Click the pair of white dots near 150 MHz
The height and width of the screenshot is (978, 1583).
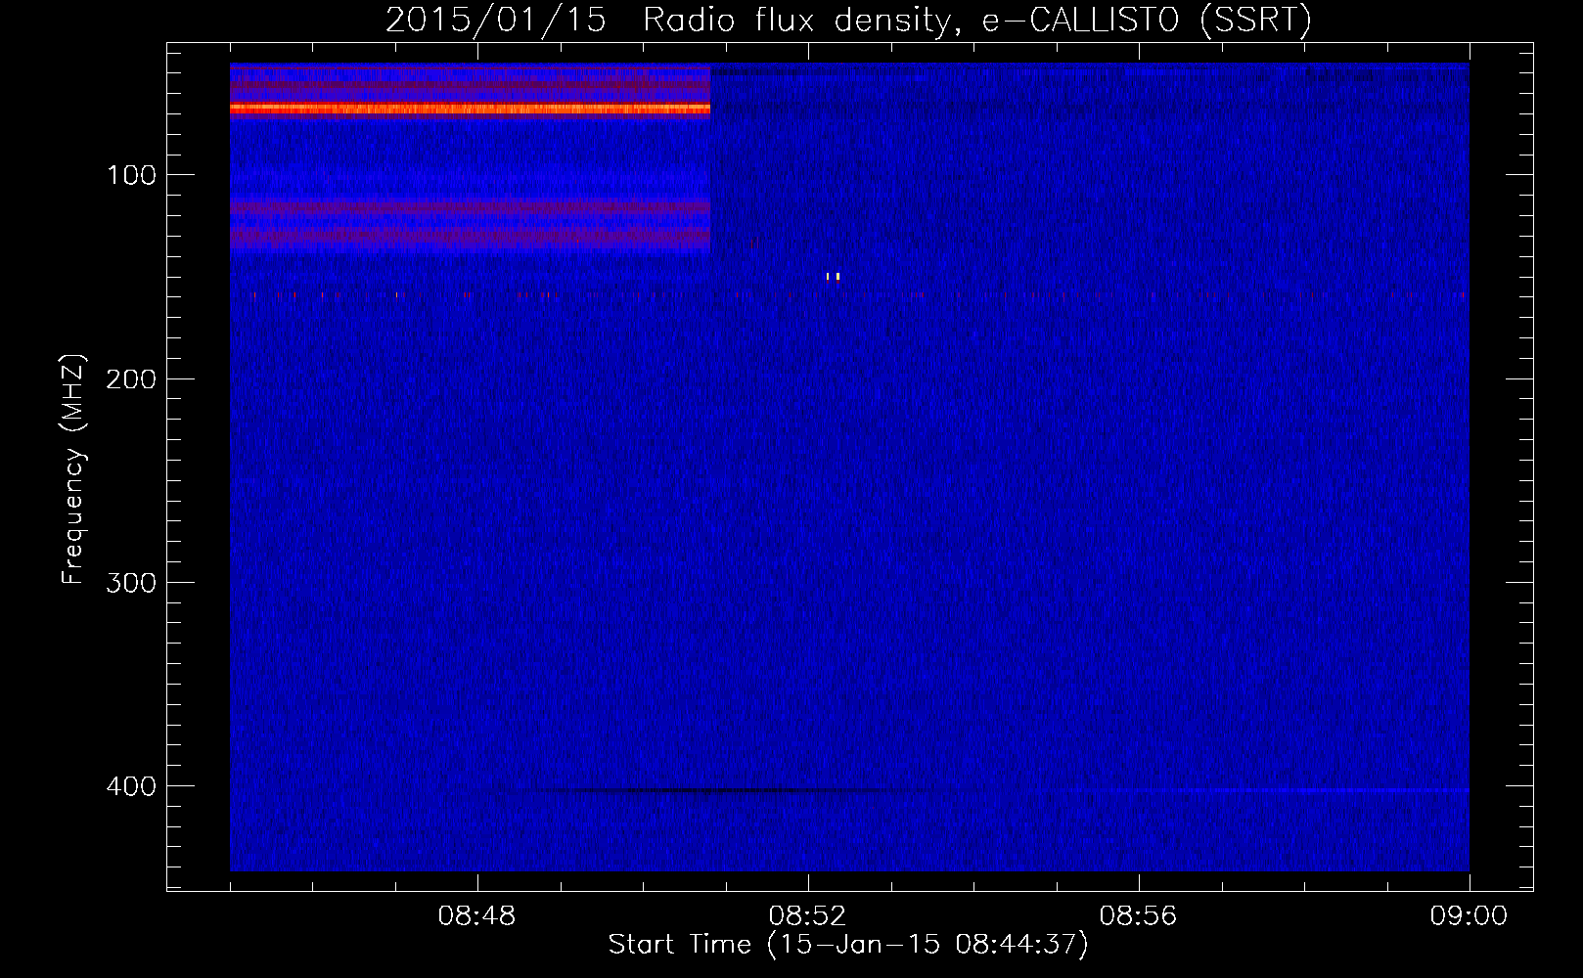[x=833, y=277]
